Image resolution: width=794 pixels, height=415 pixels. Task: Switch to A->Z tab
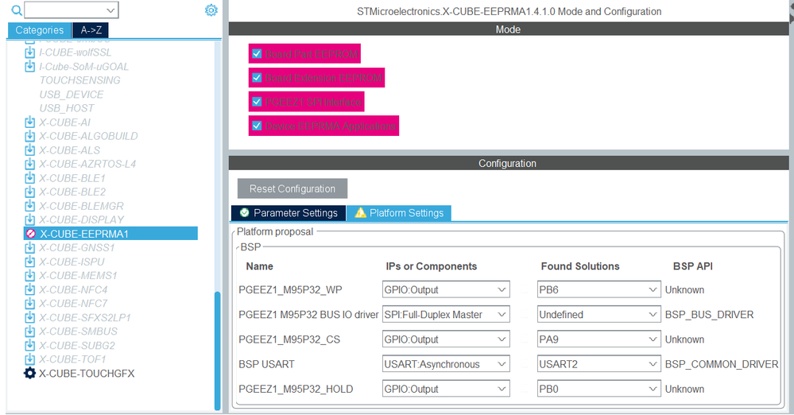click(x=91, y=30)
